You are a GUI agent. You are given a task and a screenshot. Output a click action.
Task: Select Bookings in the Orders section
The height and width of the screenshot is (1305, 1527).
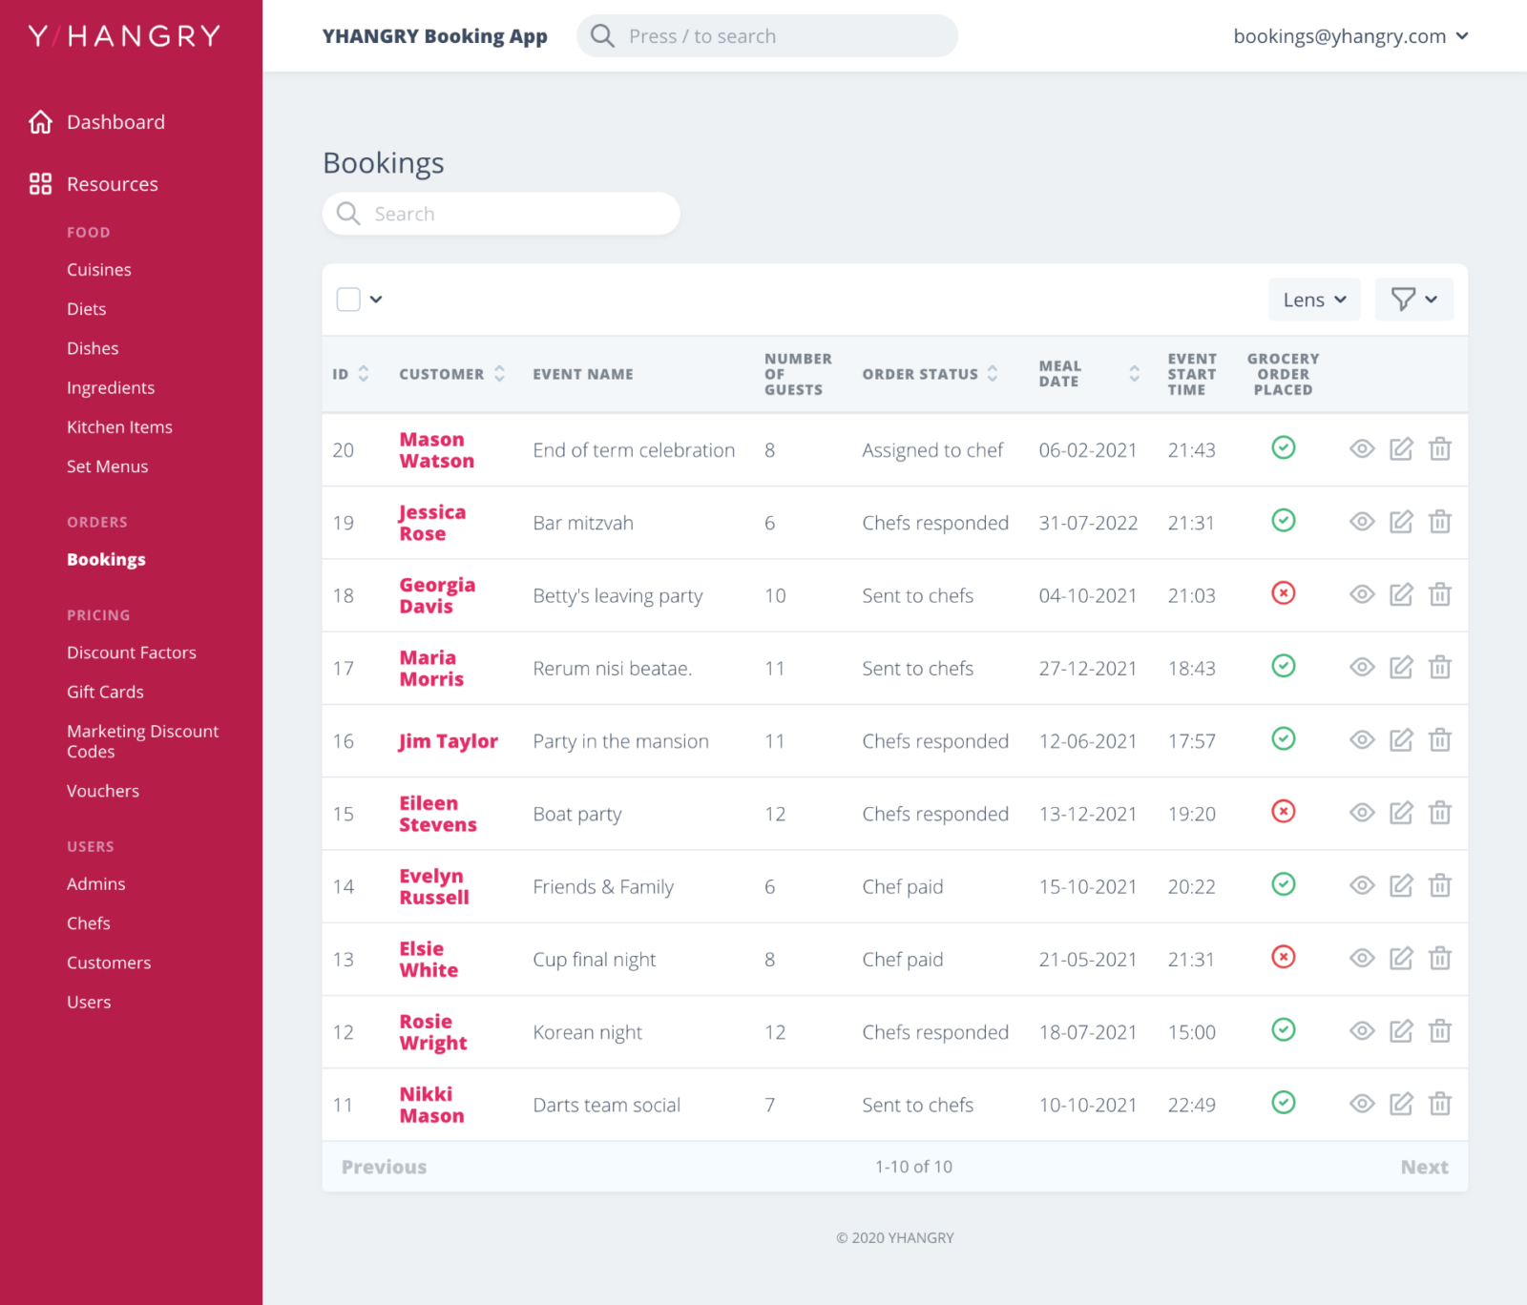coord(106,559)
